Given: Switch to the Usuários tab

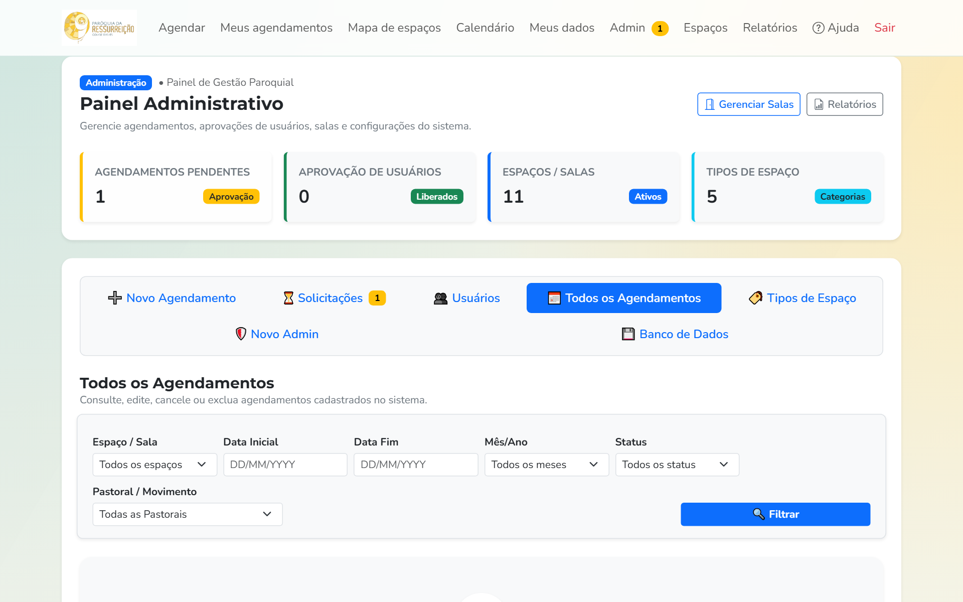Looking at the screenshot, I should point(466,298).
